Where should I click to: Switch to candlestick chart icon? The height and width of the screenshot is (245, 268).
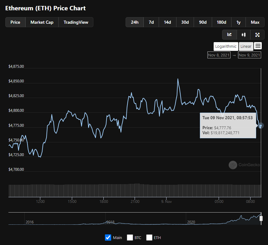[x=244, y=35]
